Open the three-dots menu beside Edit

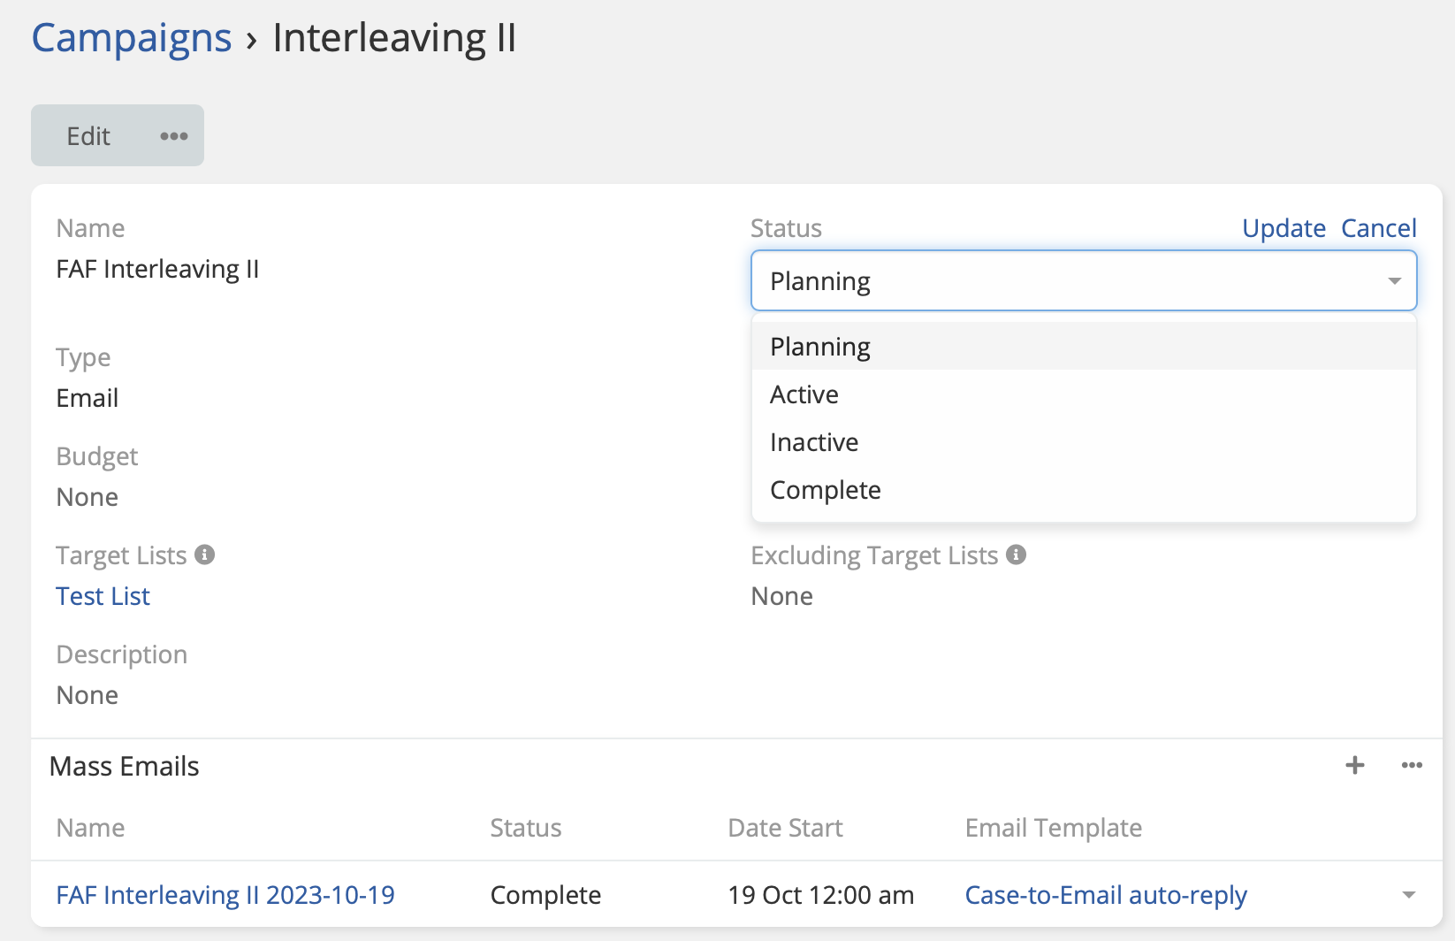[173, 136]
